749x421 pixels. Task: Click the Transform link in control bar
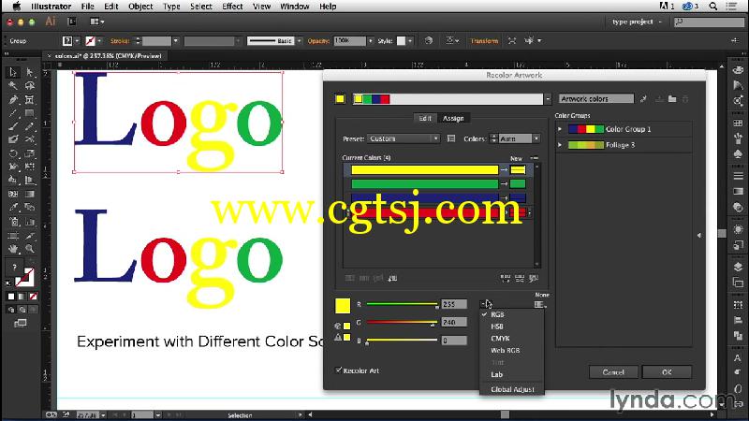[x=484, y=41]
